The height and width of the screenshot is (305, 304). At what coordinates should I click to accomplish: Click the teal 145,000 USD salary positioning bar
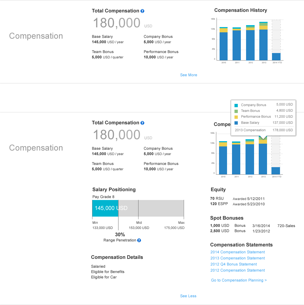105,208
